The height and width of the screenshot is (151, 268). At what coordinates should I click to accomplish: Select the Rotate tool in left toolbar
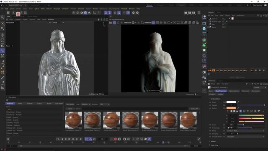point(3,40)
